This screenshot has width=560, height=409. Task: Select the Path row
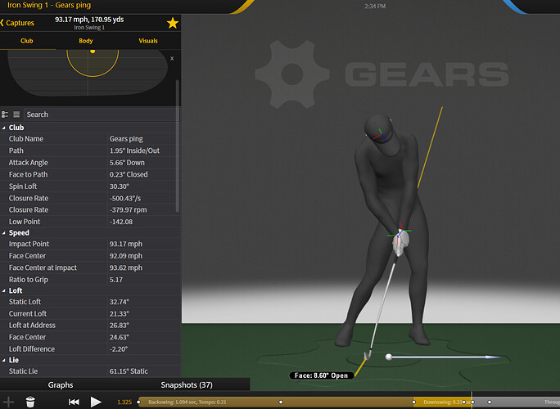(89, 151)
